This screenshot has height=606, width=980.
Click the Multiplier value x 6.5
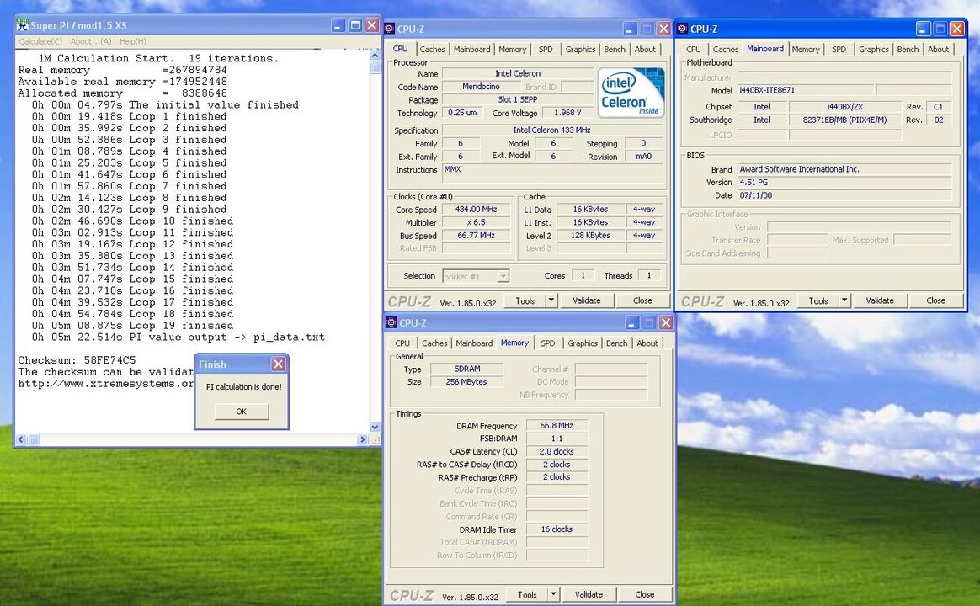pos(477,222)
